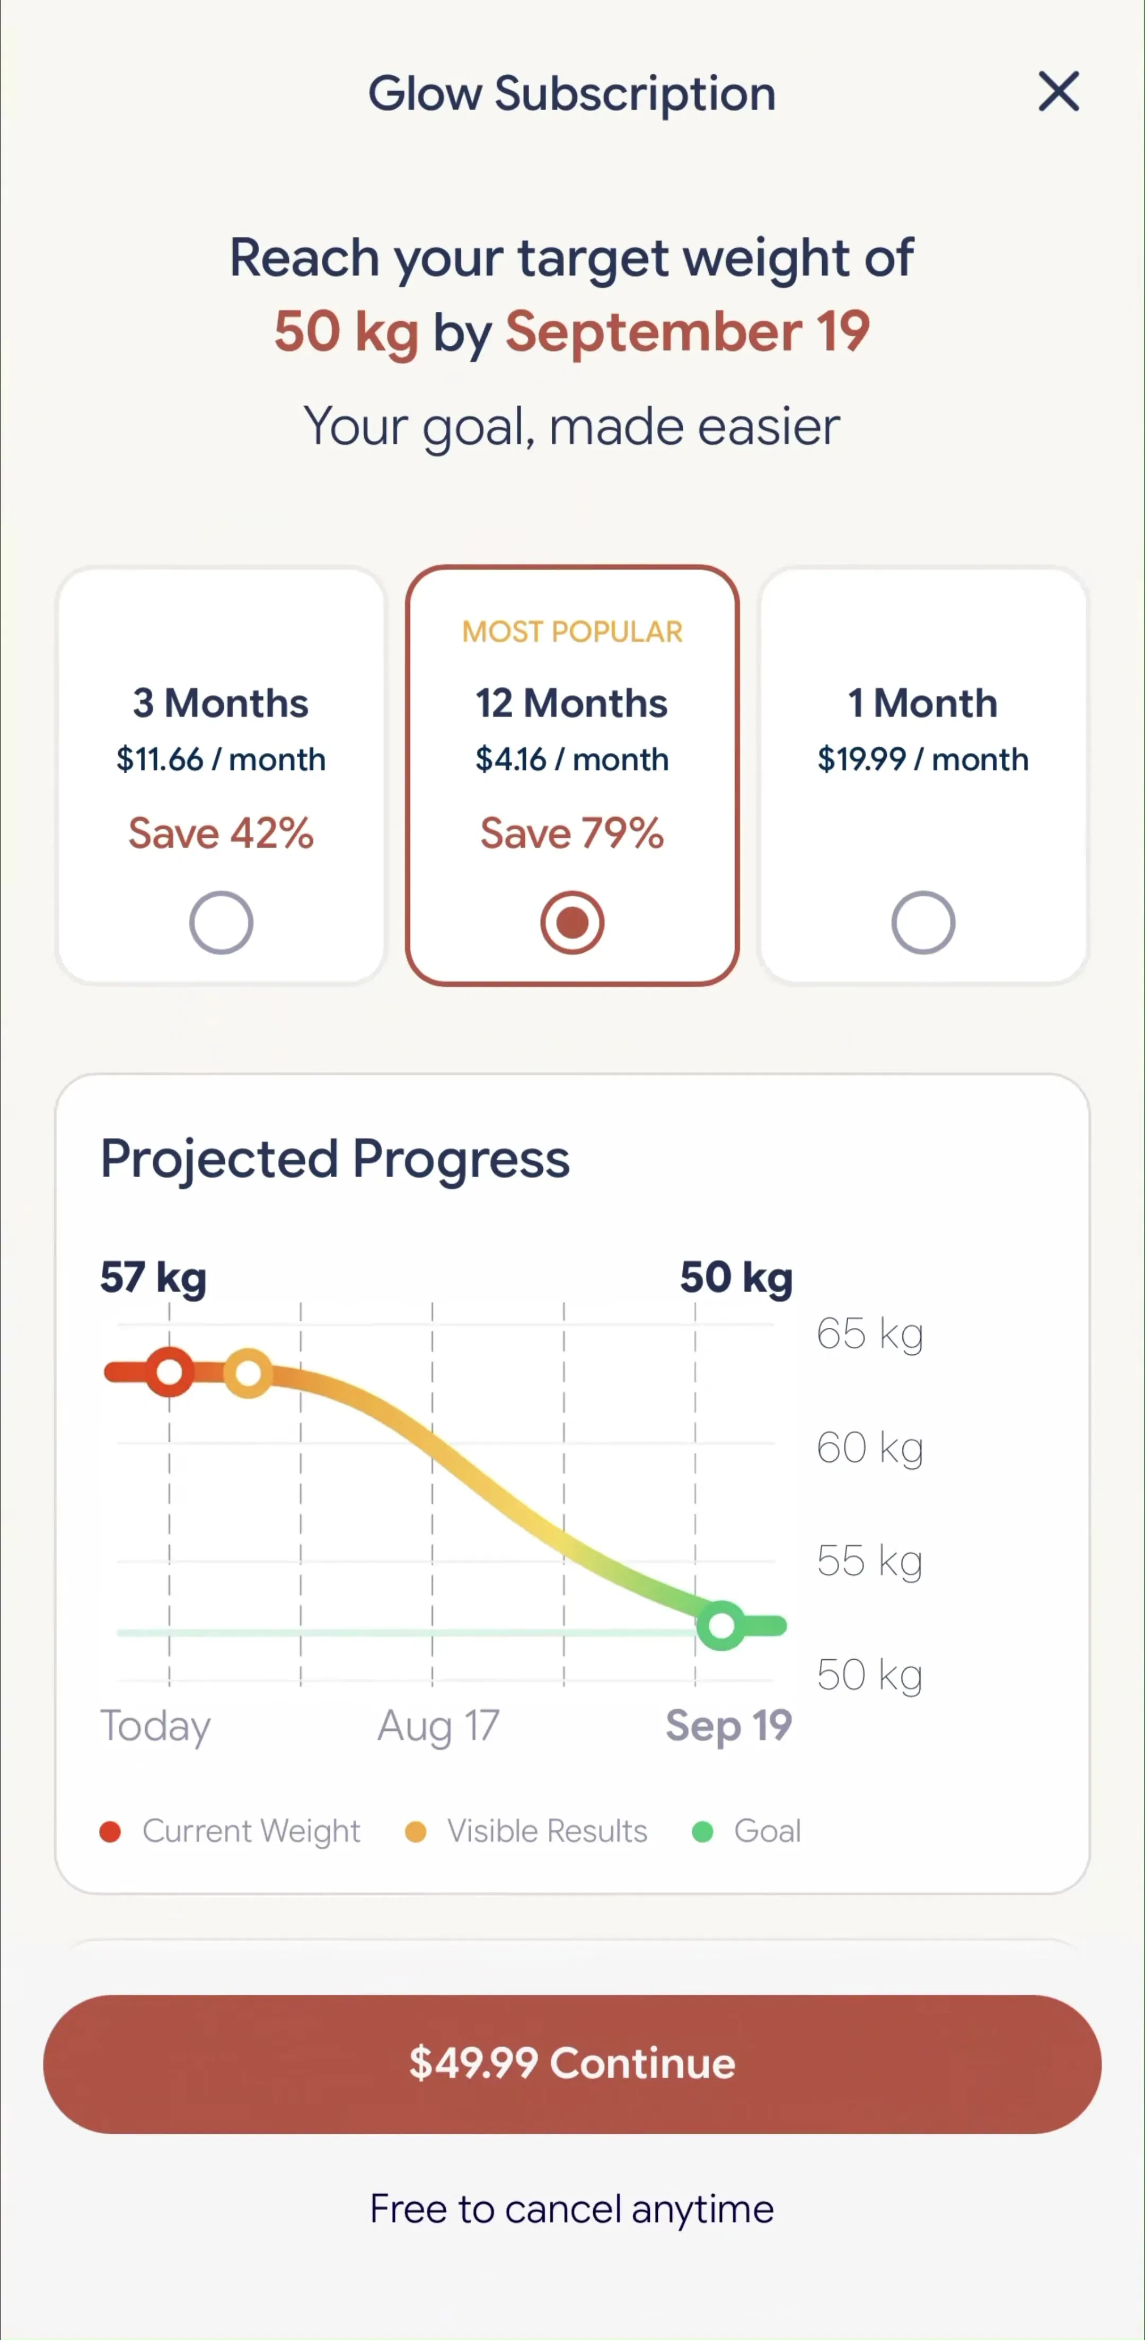Tap the Save 42% label
Image resolution: width=1145 pixels, height=2340 pixels.
coord(221,833)
